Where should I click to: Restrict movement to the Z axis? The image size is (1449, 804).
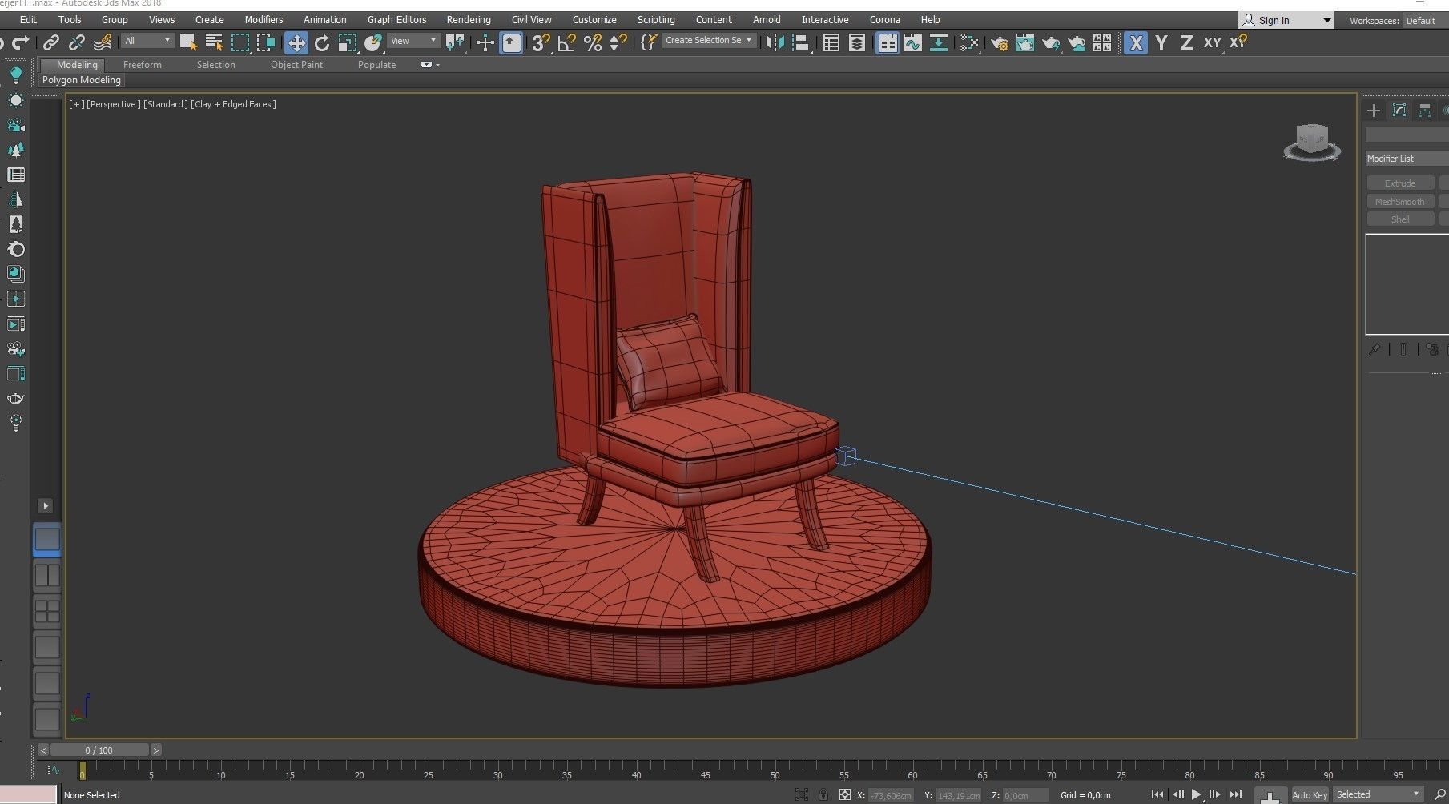pos(1186,42)
